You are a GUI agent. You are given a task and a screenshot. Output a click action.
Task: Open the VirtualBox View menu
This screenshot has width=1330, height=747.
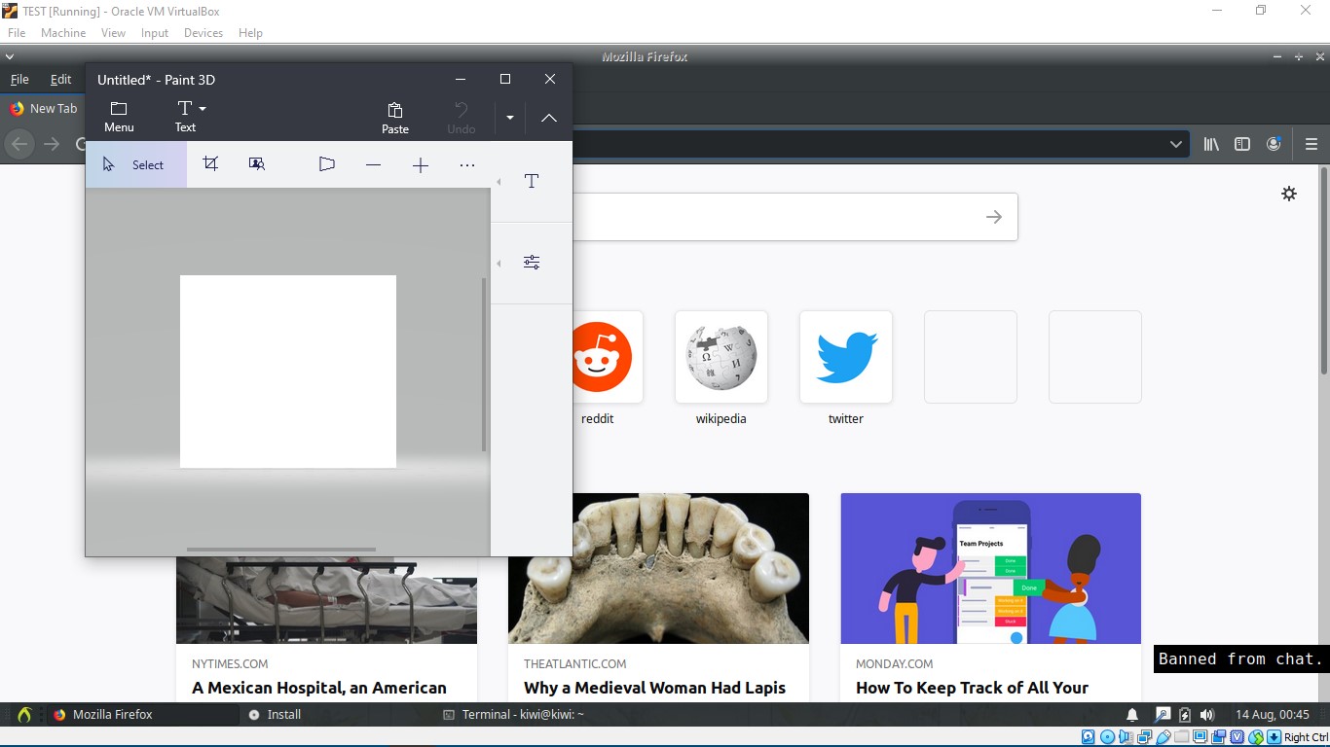pos(113,33)
